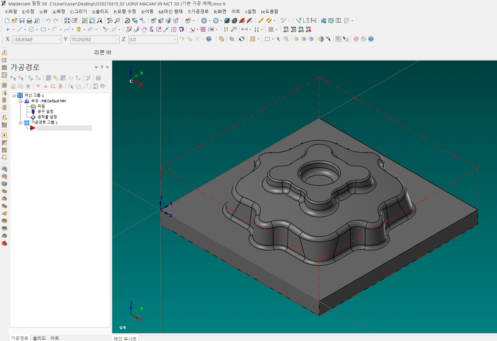
Task: Move selected operation down (red down triangle)
Action: (38, 87)
